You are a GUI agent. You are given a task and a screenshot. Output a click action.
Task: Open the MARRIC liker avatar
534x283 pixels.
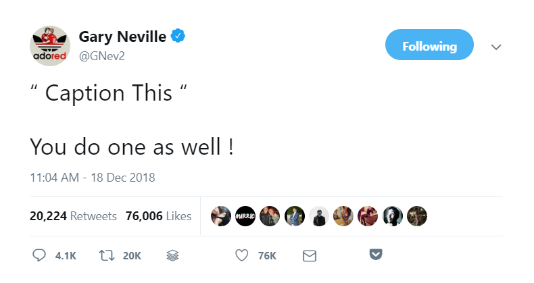pyautogui.click(x=245, y=216)
